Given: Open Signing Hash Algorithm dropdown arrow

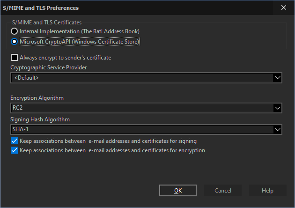Looking at the screenshot, I should [278, 129].
